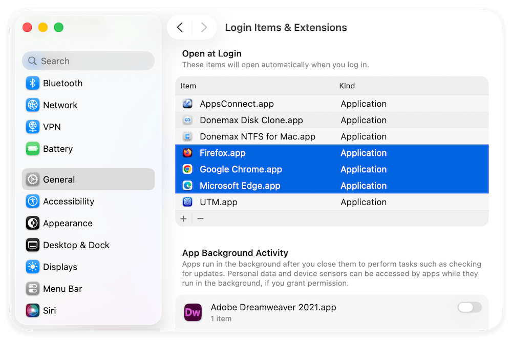Open Desktop & Dock settings
The image size is (512, 340).
pyautogui.click(x=88, y=245)
